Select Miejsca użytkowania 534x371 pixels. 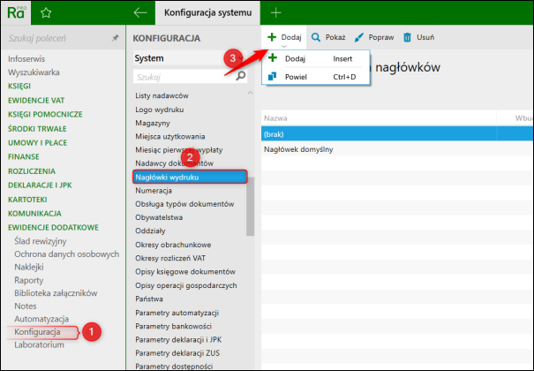(x=170, y=137)
